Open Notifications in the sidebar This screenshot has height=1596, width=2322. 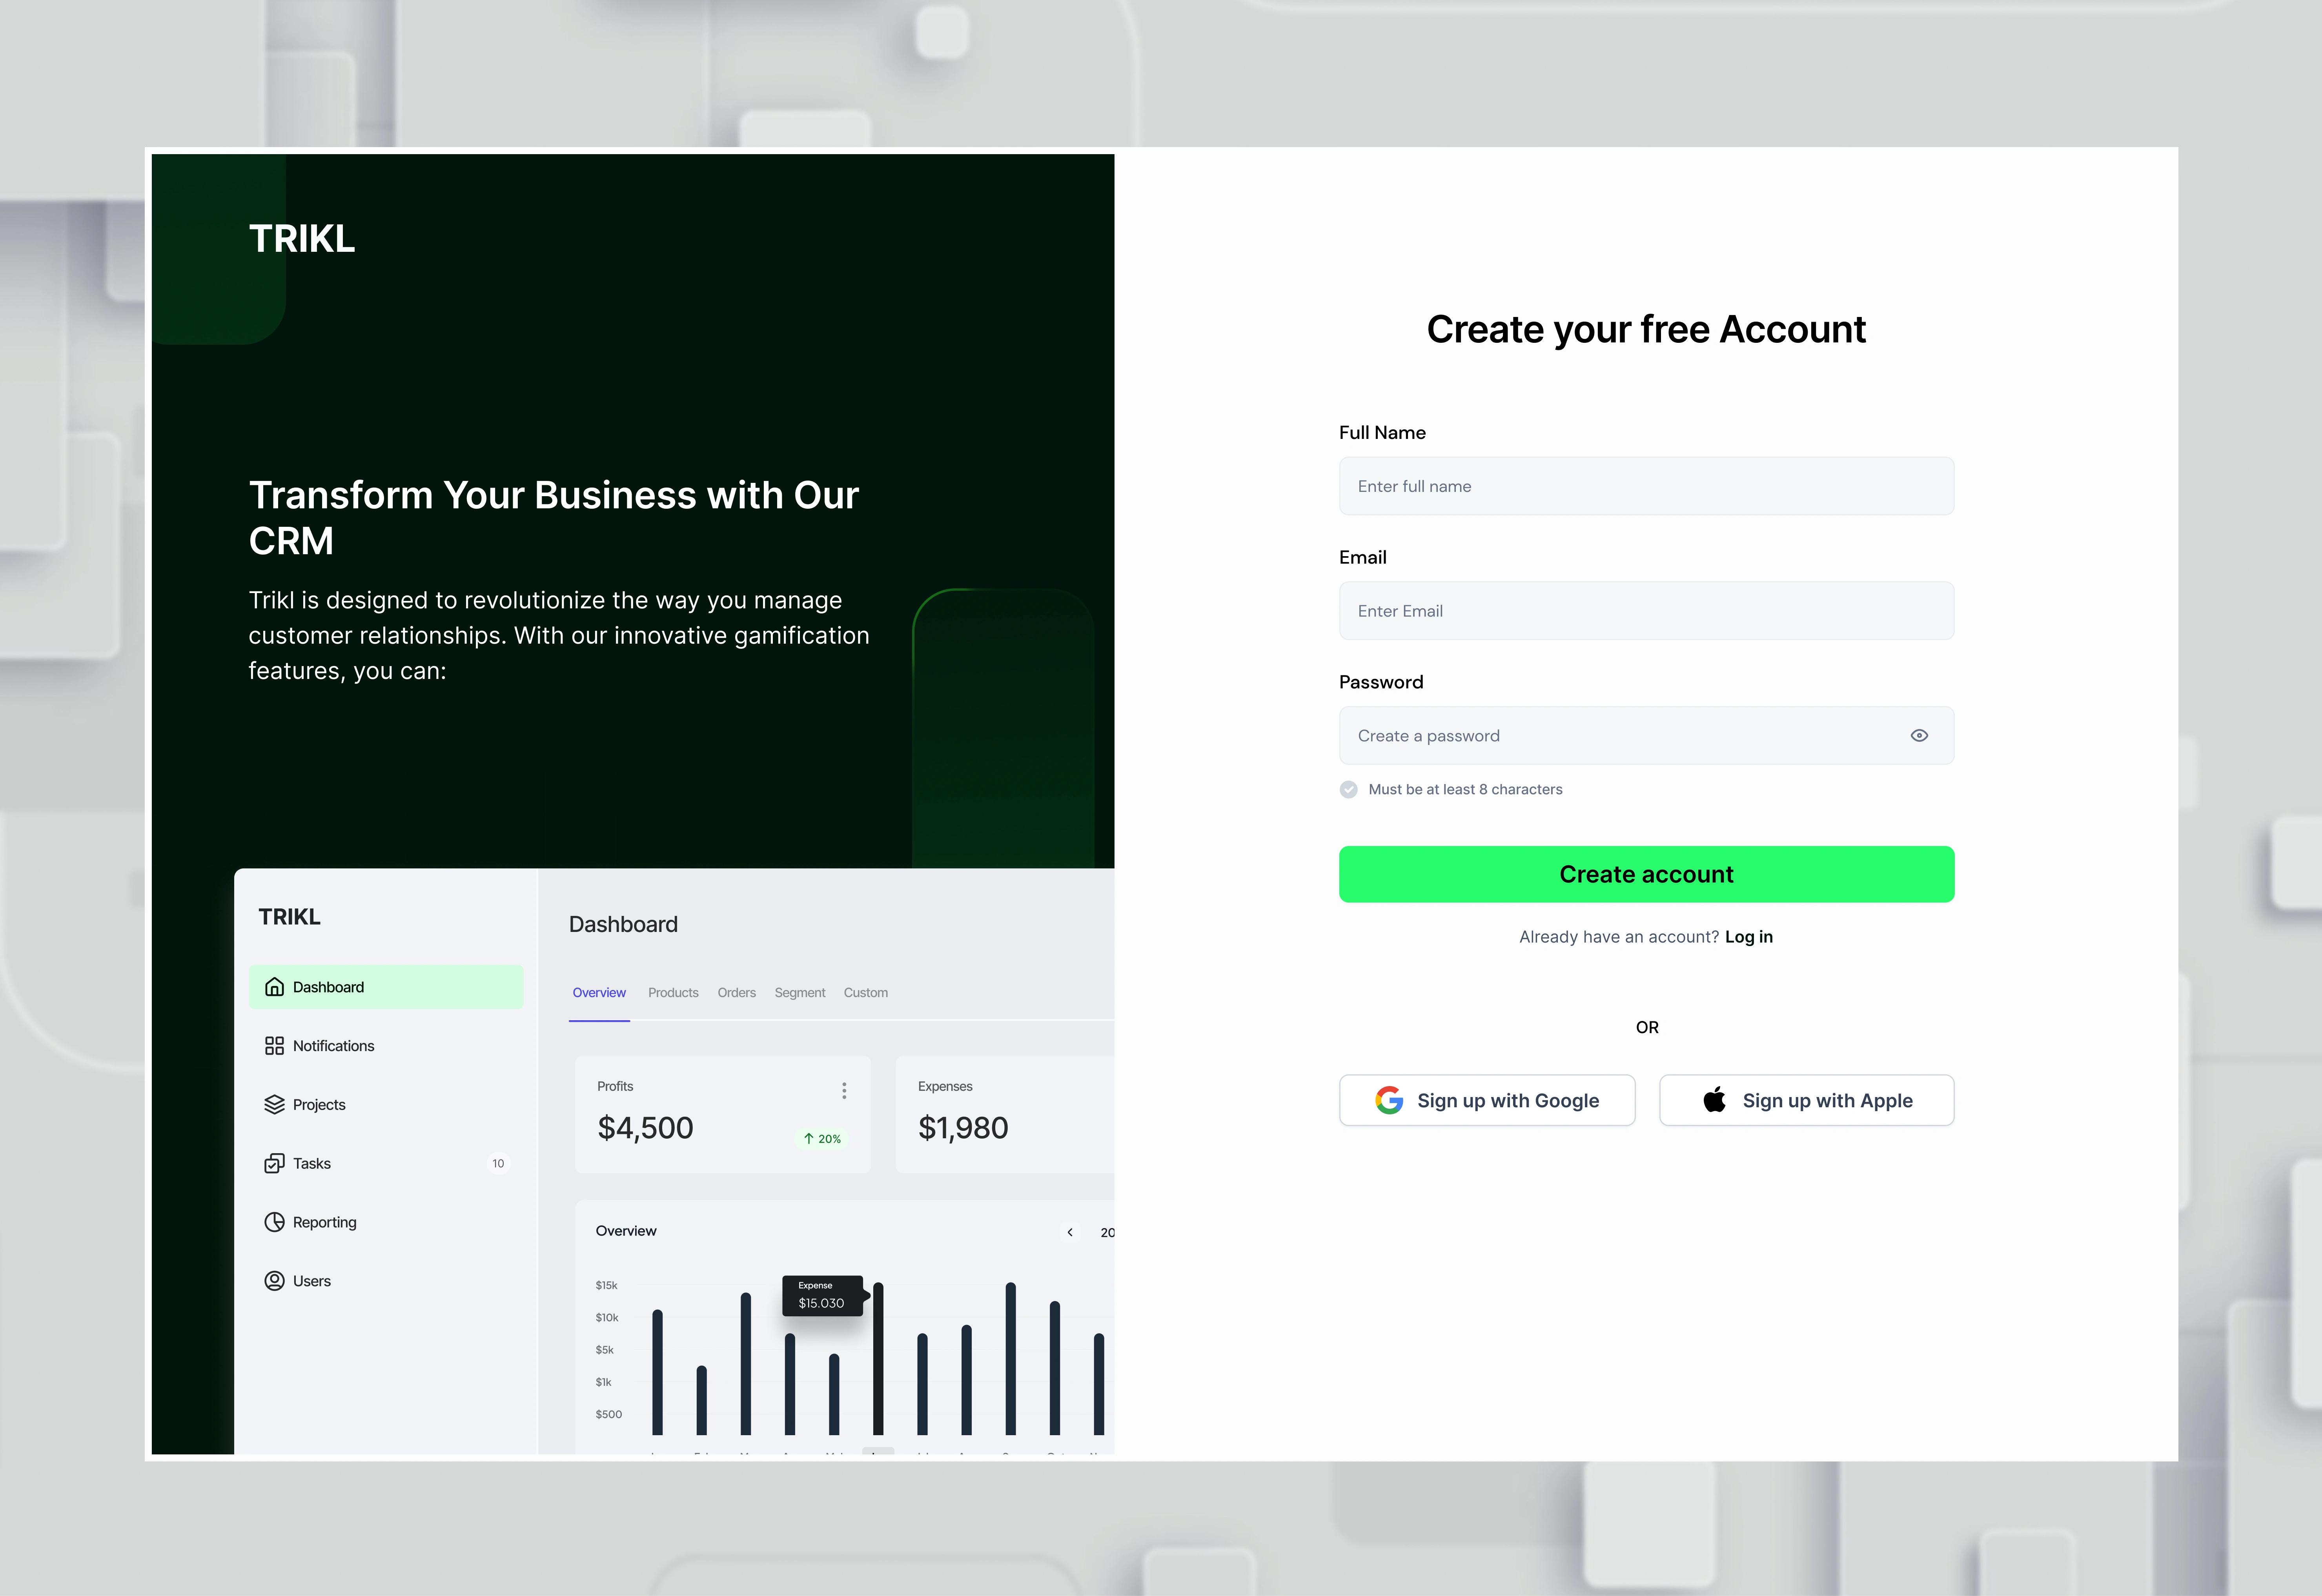click(386, 1046)
